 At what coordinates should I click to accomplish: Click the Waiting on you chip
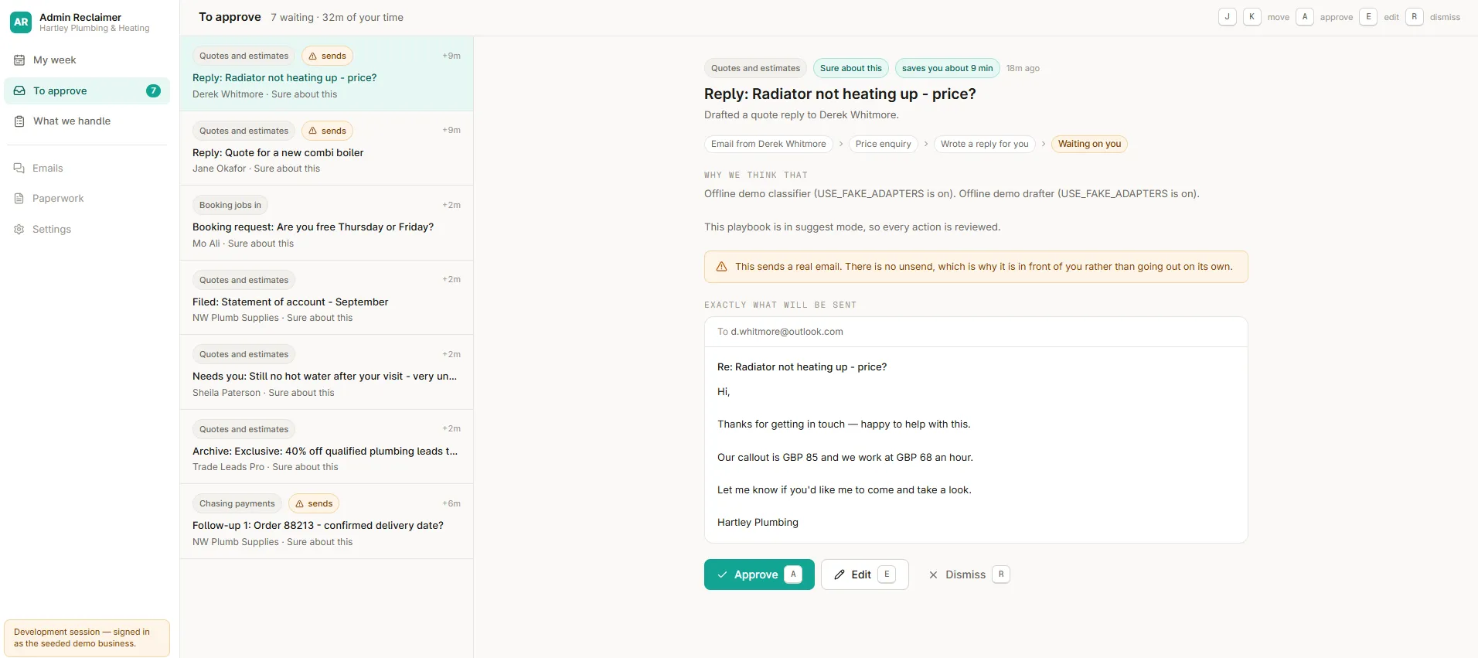pyautogui.click(x=1089, y=144)
